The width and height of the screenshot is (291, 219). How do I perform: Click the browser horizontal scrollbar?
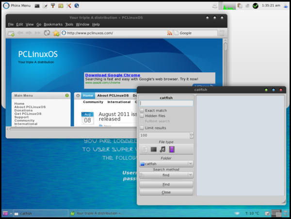click(73, 129)
